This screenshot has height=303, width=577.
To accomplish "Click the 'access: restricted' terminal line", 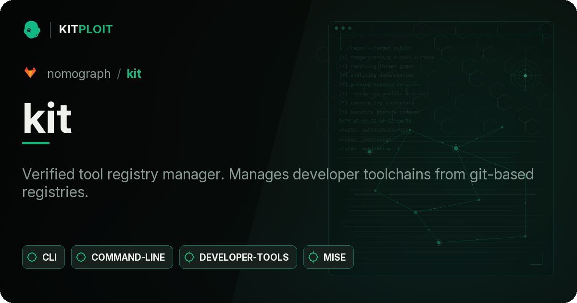I will (x=365, y=139).
